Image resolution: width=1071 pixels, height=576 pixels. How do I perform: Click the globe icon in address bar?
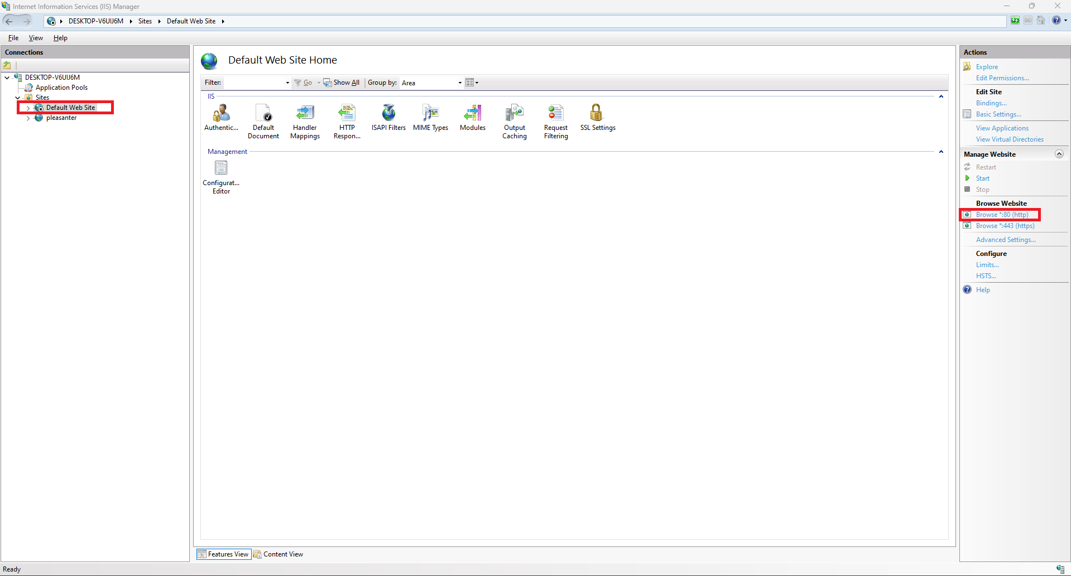tap(51, 21)
